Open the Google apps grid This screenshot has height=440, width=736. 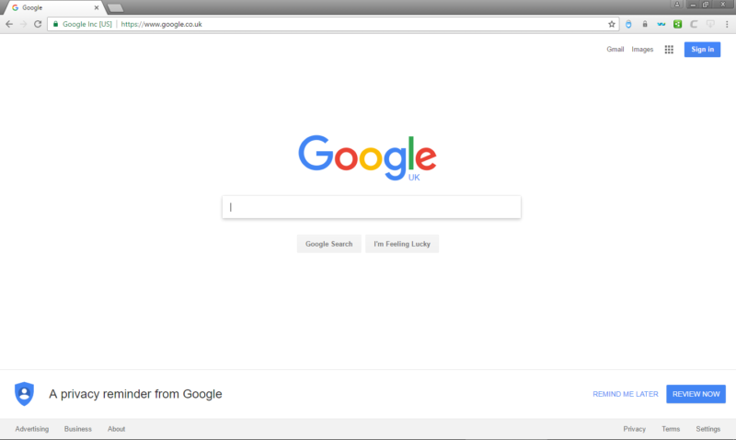point(669,50)
